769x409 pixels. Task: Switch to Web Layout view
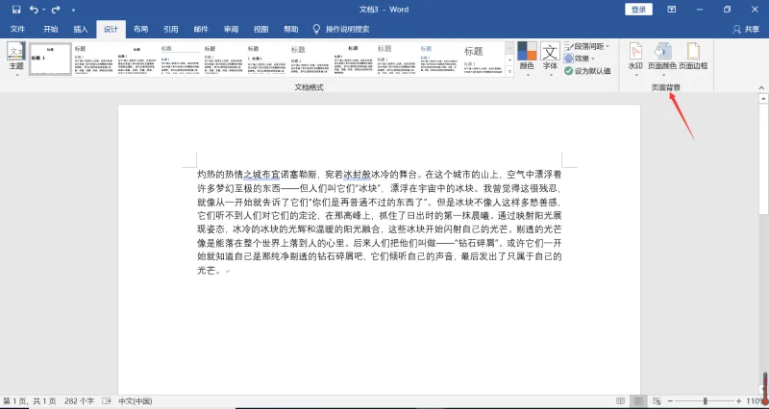tap(657, 401)
